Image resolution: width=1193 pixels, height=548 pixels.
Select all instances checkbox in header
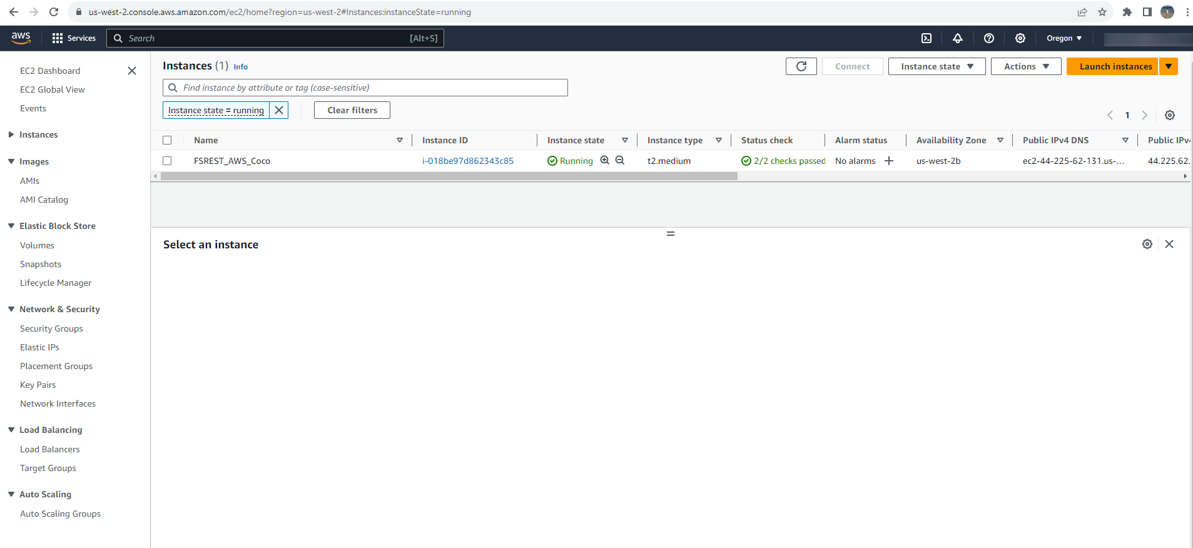click(167, 140)
